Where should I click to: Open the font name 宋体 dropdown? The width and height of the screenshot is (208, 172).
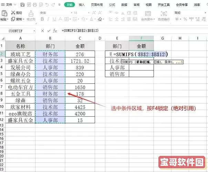pyautogui.click(x=72, y=13)
